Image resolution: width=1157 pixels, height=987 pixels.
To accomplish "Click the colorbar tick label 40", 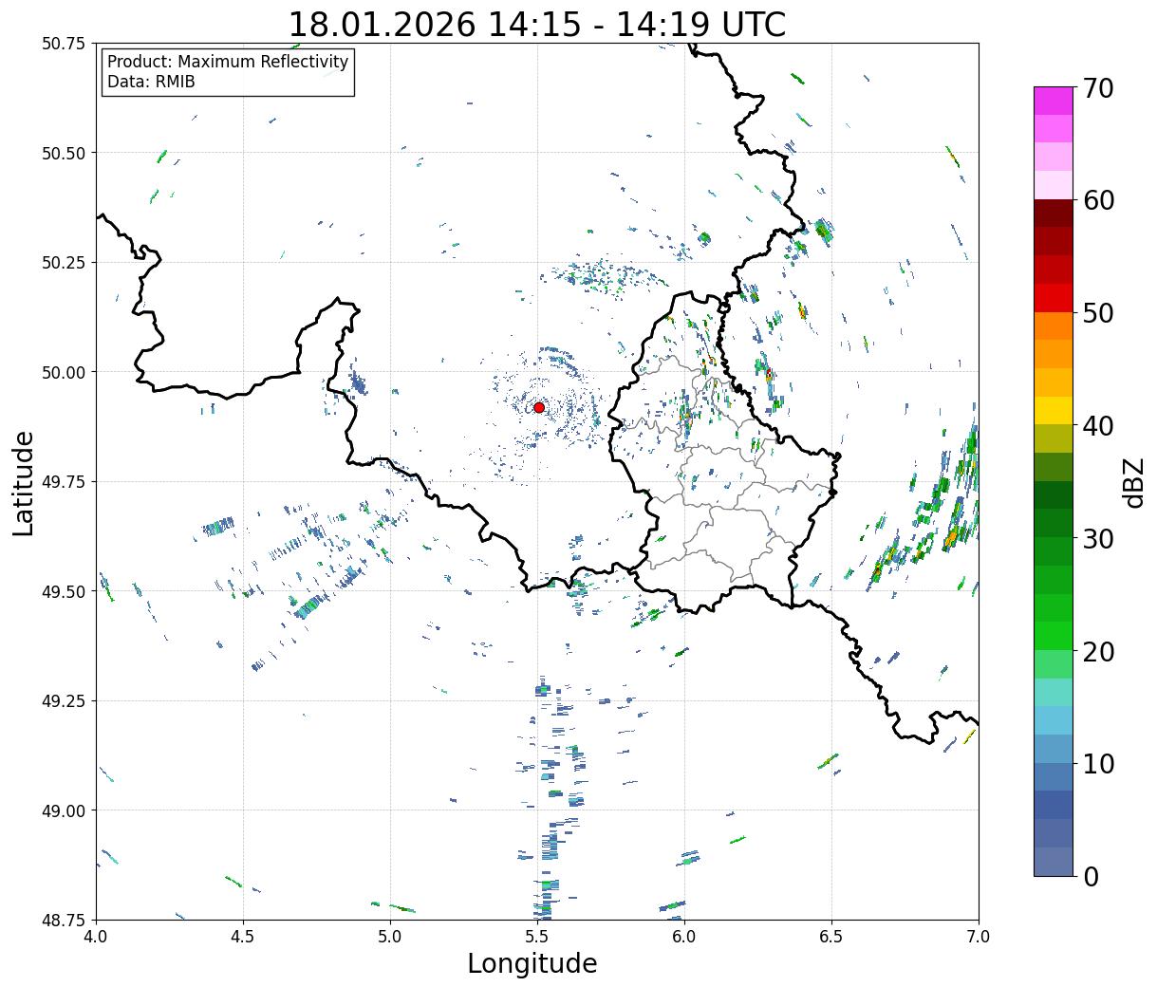I will tap(1098, 426).
